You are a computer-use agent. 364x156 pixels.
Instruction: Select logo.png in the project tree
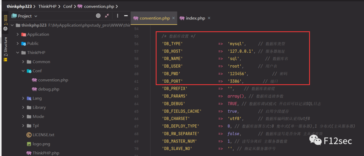[41, 144]
